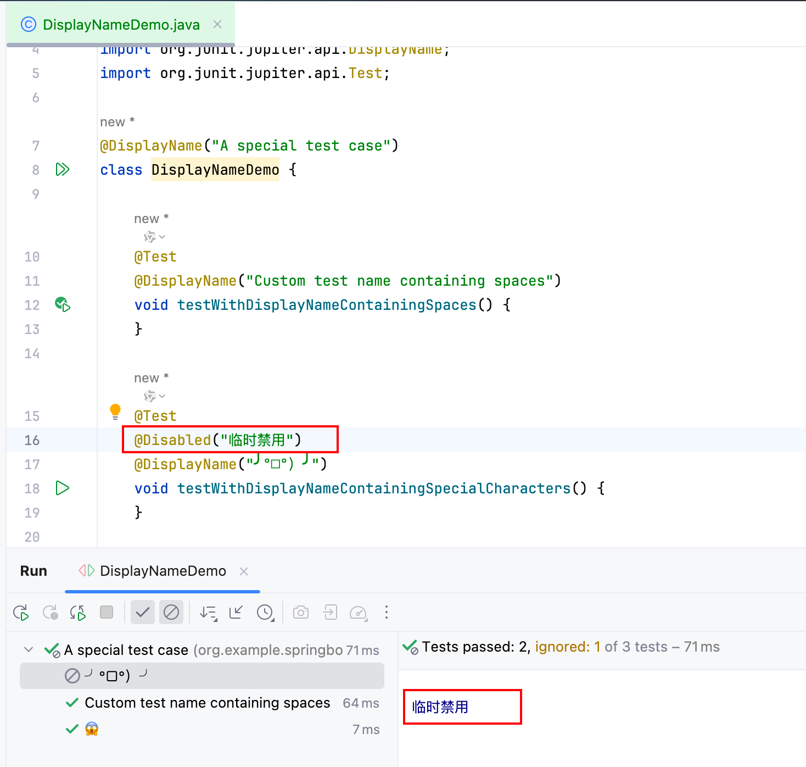Screen dimensions: 806x767
Task: Open the sort tests dropdown icon
Action: coord(209,612)
